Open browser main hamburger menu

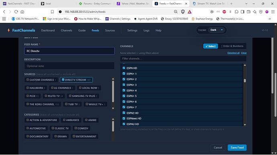[x=273, y=12]
